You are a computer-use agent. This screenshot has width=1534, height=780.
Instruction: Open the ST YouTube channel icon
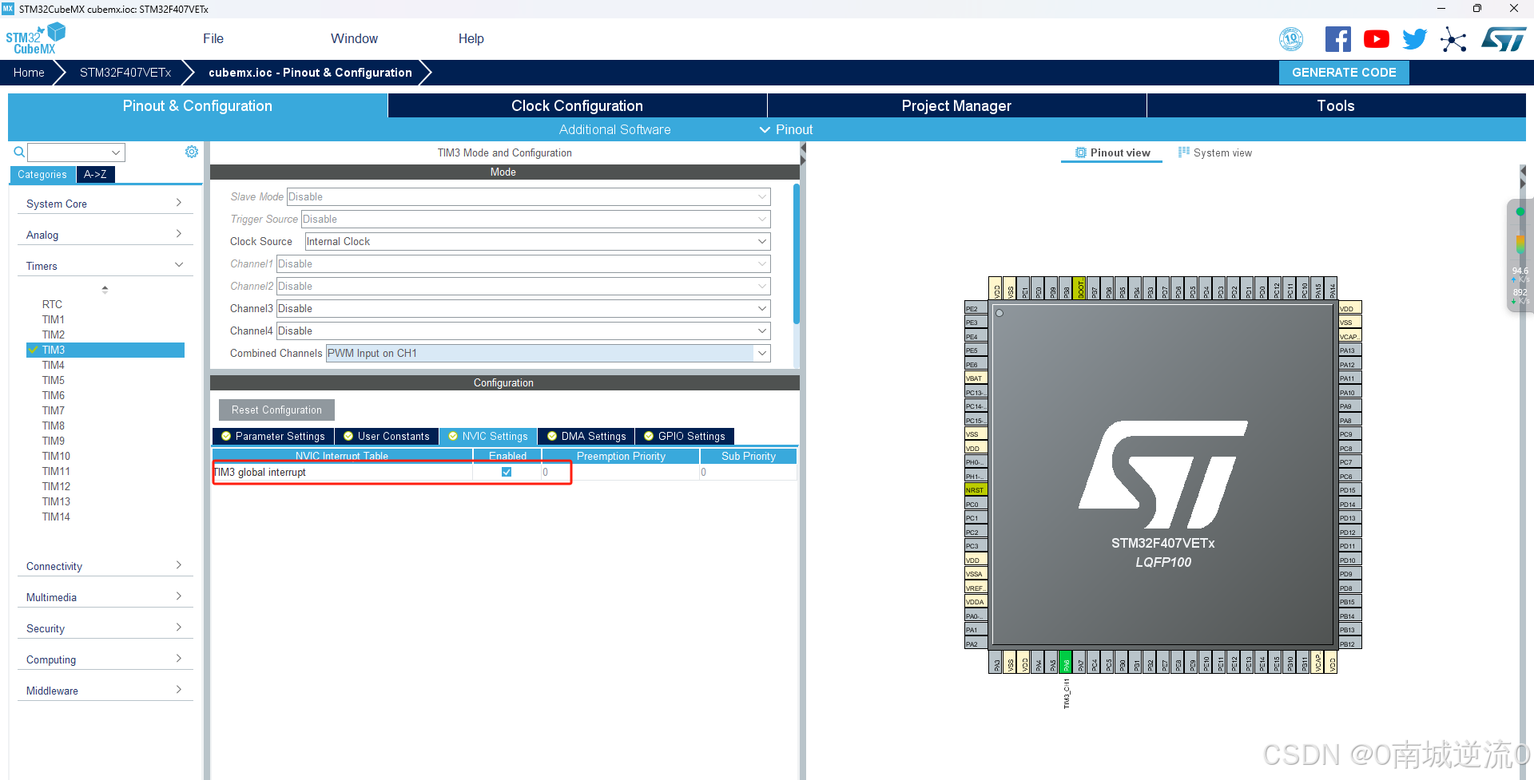[1376, 39]
